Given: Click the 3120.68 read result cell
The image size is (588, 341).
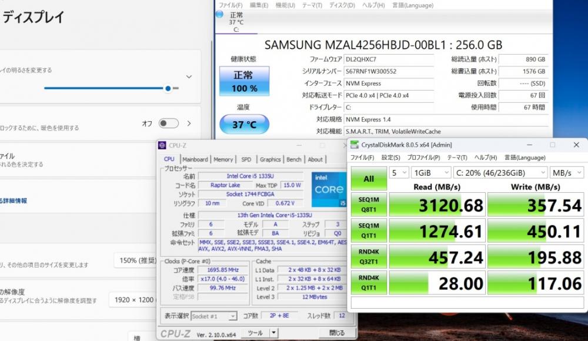Looking at the screenshot, I should coord(437,205).
